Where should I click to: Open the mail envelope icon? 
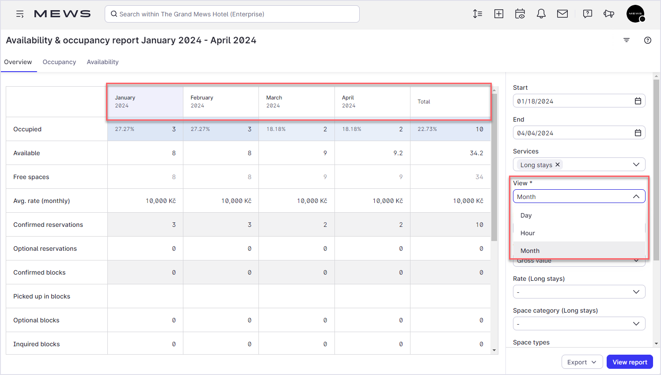click(x=562, y=14)
